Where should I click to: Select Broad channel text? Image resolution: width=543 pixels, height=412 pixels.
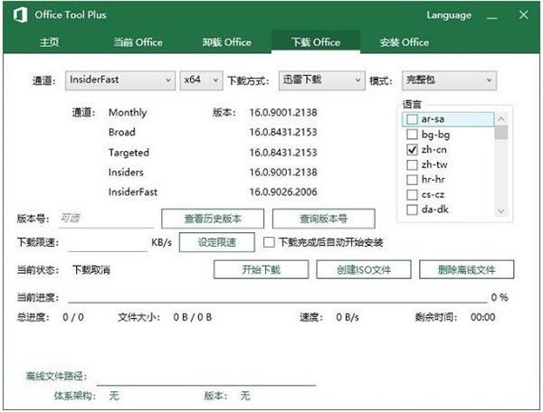[x=122, y=133]
